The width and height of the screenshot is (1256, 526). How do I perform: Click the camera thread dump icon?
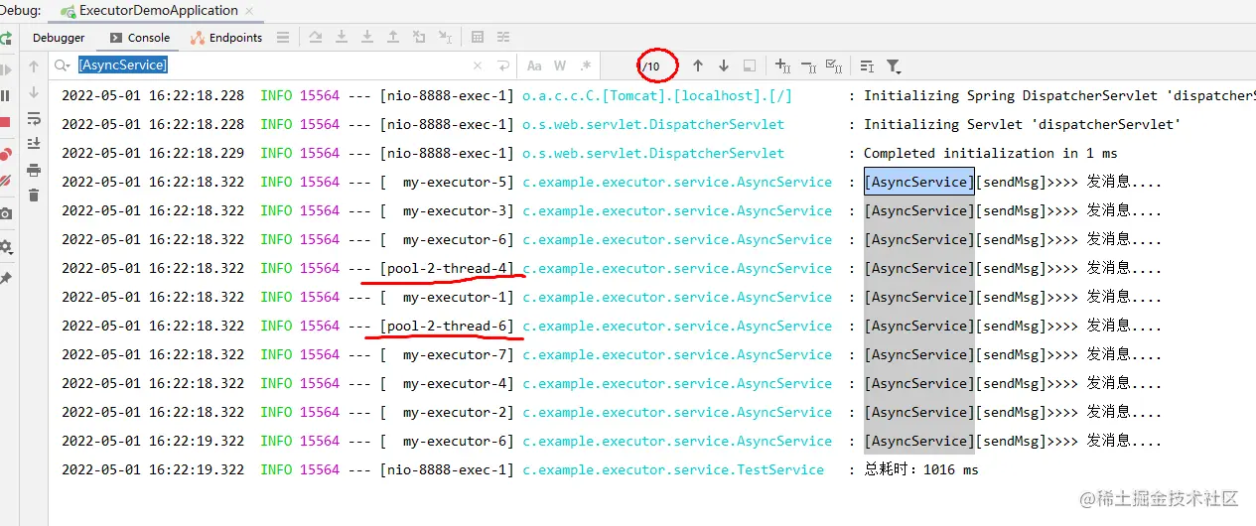[x=5, y=213]
